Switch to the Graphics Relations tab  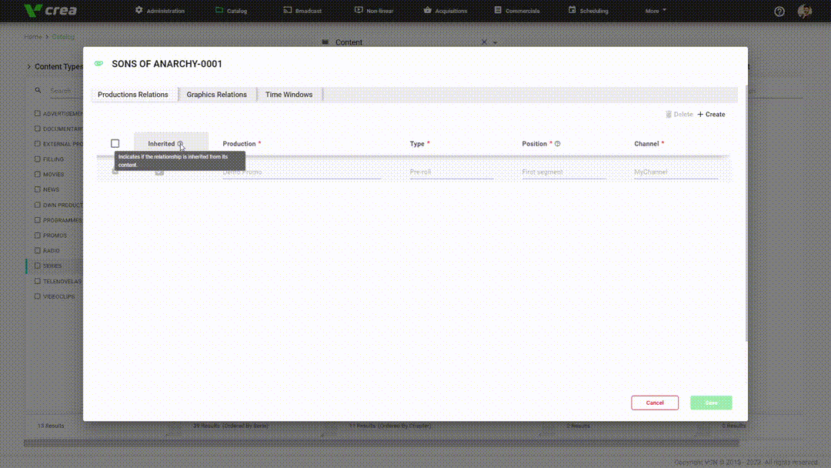(217, 95)
